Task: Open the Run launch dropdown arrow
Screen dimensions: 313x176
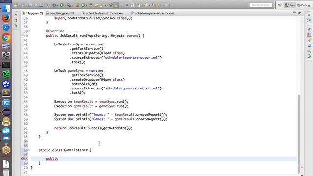Action: tap(65, 5)
